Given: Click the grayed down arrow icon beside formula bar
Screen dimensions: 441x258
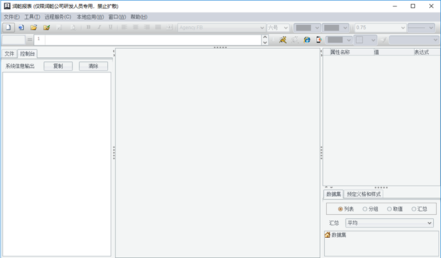Looking at the screenshot, I should click(272, 40).
